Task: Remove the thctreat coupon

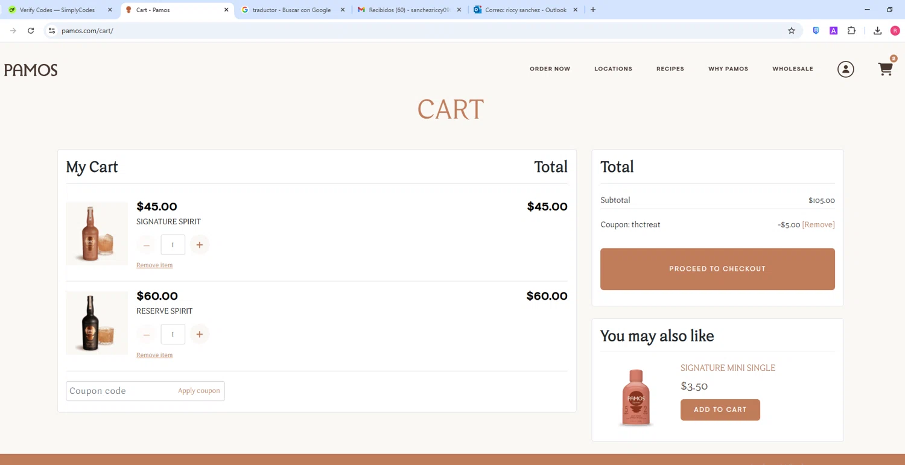Action: (819, 224)
